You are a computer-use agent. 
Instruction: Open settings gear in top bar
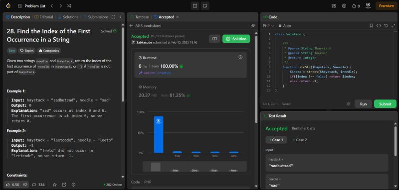344,6
